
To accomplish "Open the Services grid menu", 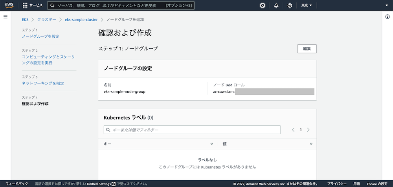I will (x=25, y=5).
